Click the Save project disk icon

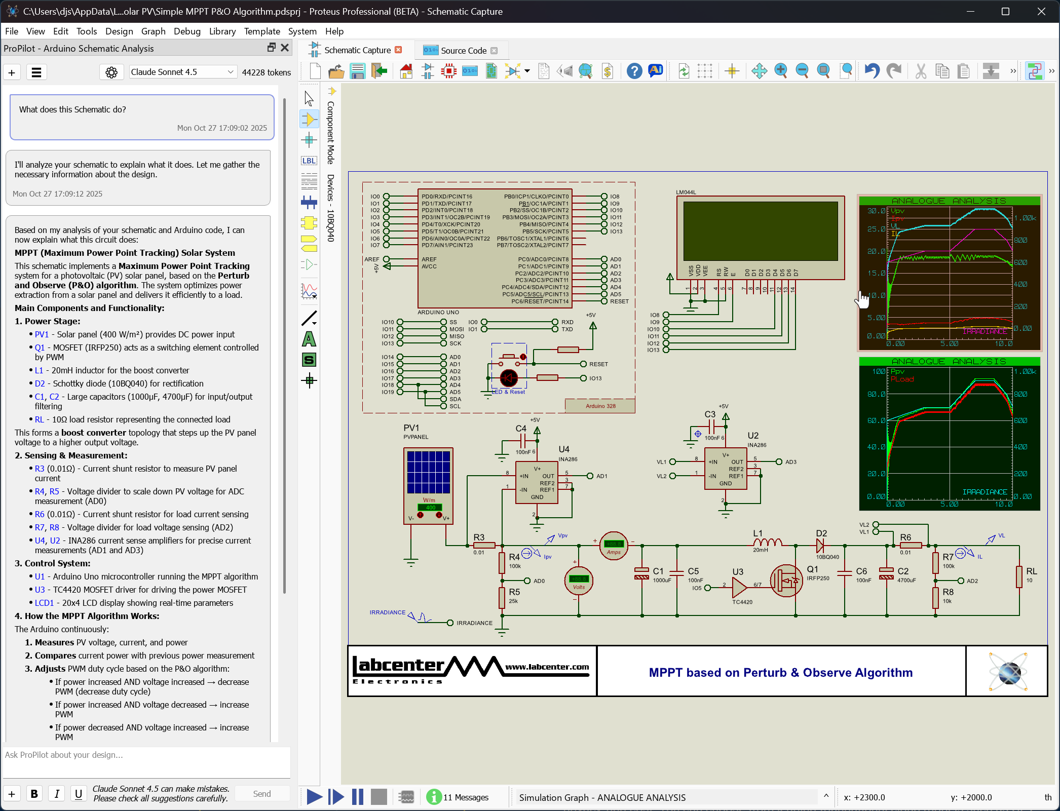tap(358, 71)
